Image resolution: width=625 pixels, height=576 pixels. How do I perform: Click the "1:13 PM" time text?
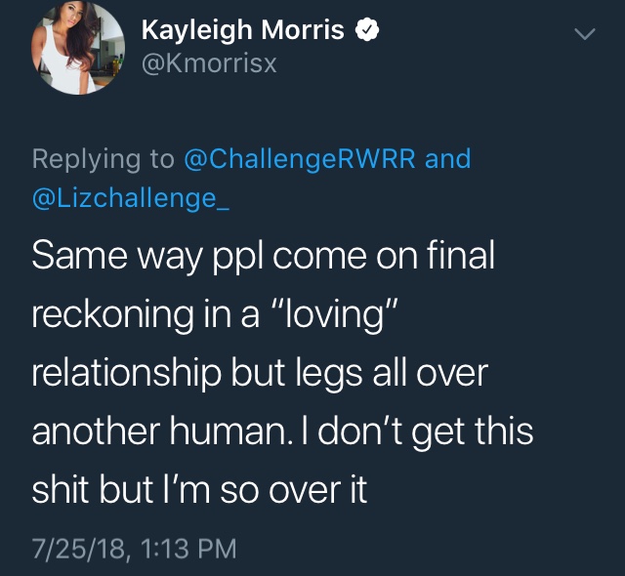click(188, 549)
